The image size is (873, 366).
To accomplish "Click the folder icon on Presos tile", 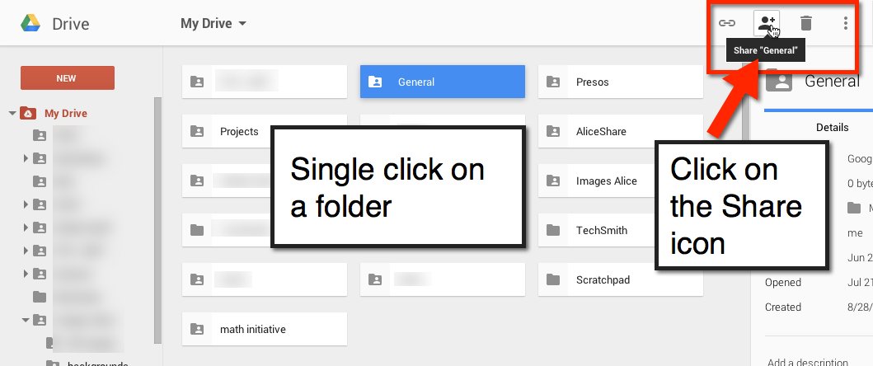I will [554, 82].
